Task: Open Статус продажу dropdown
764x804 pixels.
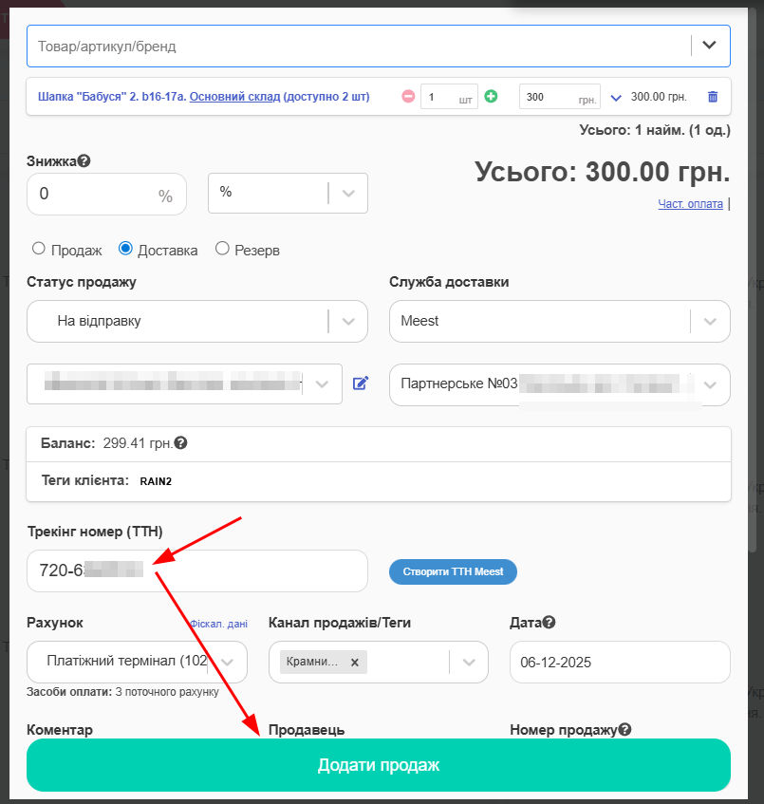Action: tap(196, 321)
